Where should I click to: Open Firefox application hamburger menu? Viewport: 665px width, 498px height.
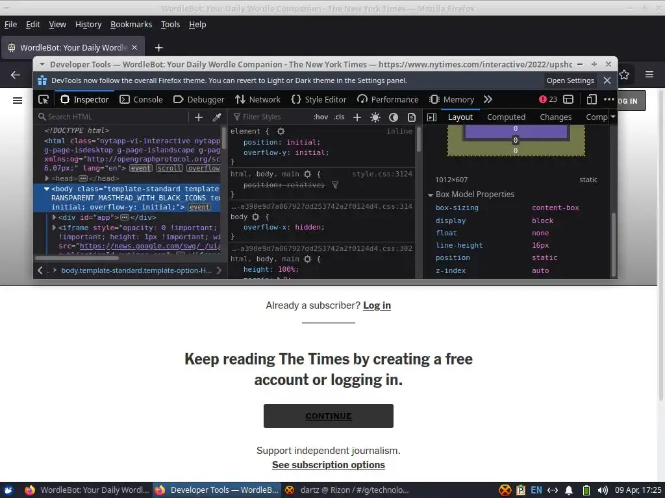(x=649, y=75)
